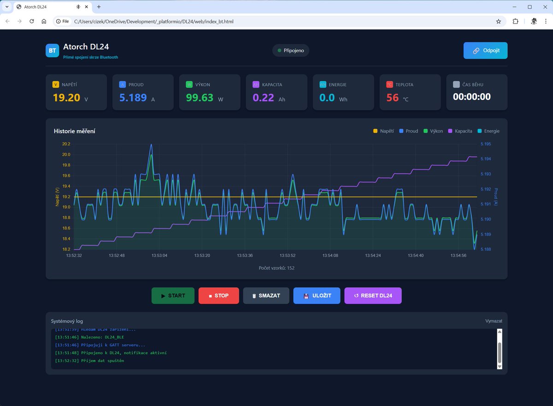553x406 pixels.
Task: Open the browser profile avatar
Action: (x=534, y=21)
